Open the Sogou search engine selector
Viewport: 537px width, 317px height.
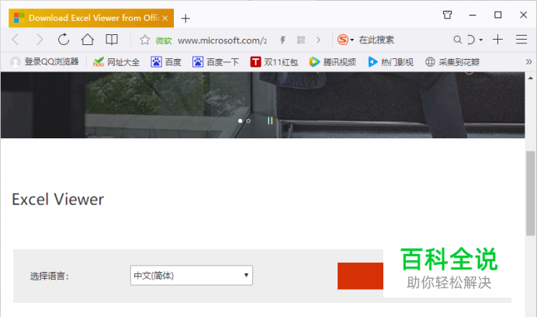point(345,40)
